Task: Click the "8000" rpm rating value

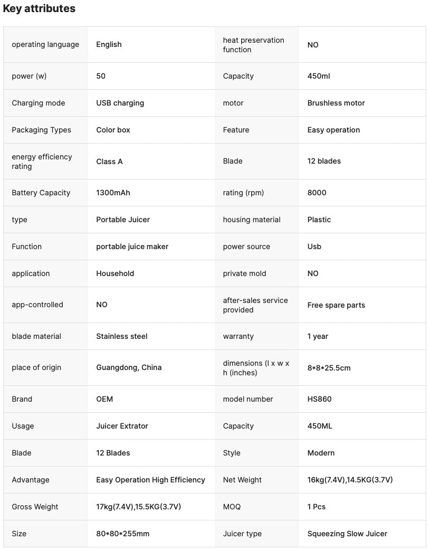Action: [x=317, y=193]
